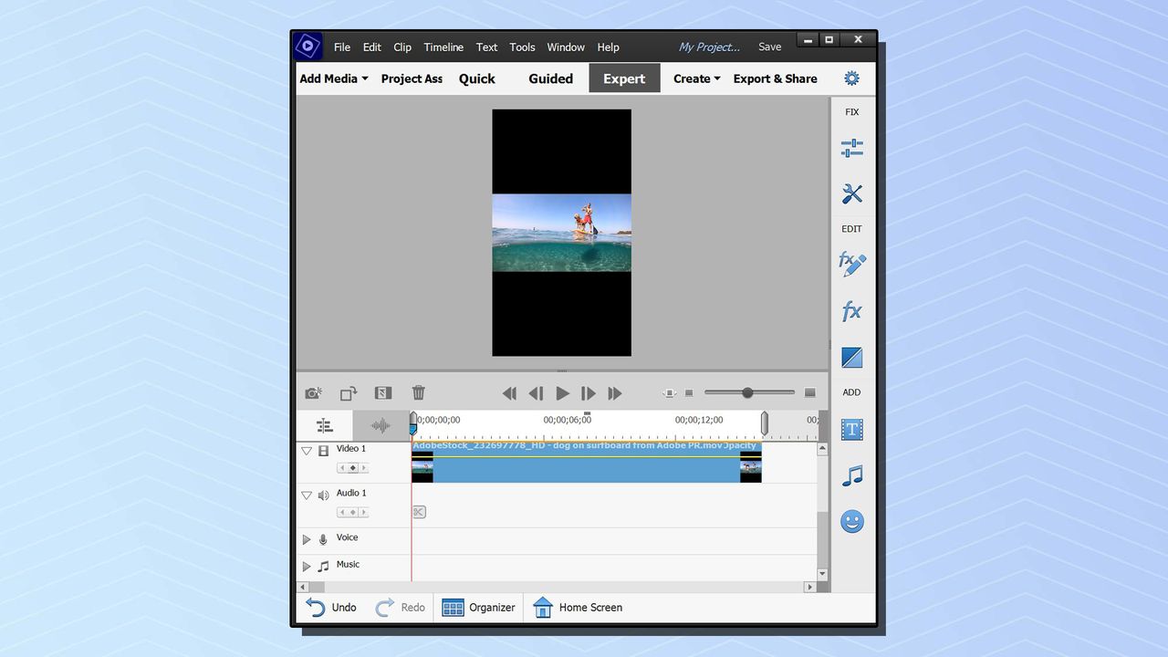Expand the Music track
1168x657 pixels.
coord(307,567)
